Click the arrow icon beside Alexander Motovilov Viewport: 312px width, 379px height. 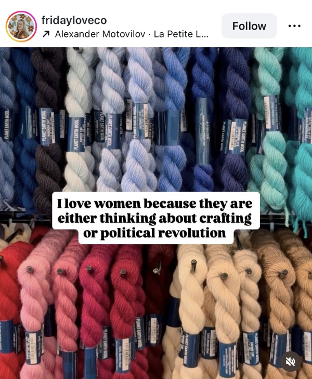click(x=46, y=34)
